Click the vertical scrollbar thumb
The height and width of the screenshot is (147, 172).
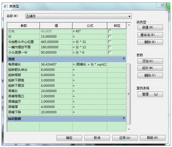tap(129, 94)
